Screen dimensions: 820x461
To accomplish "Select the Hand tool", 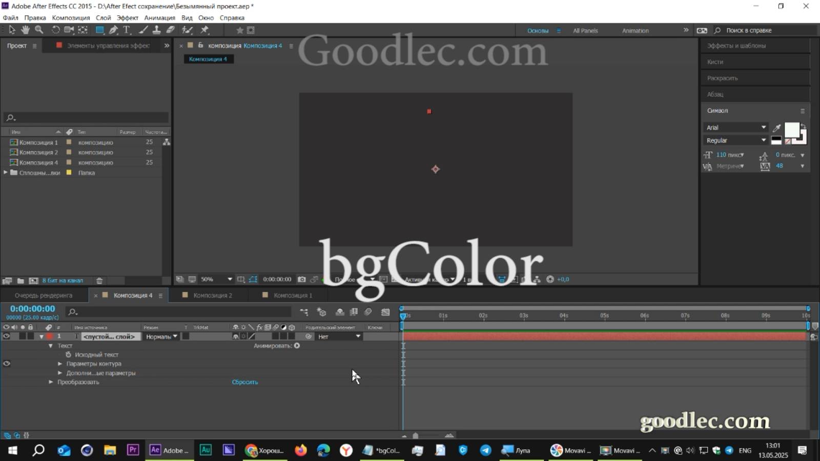I will tap(25, 30).
